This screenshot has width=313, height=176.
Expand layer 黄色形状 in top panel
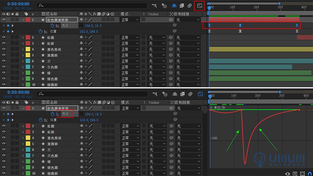click(23, 49)
